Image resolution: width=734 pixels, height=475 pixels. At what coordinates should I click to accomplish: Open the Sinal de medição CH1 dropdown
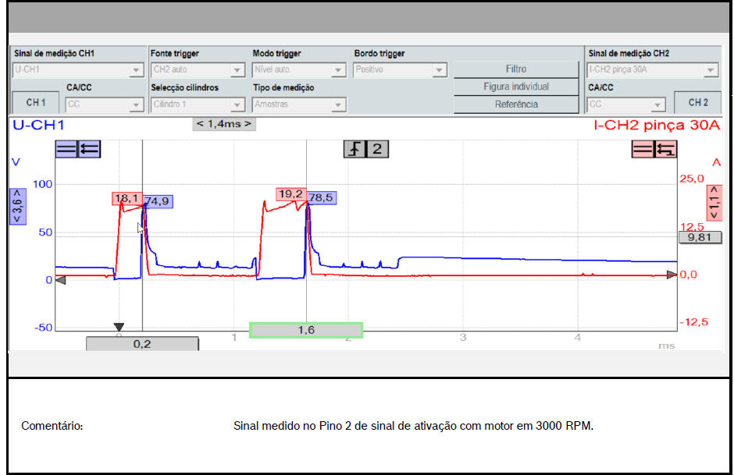pos(77,70)
